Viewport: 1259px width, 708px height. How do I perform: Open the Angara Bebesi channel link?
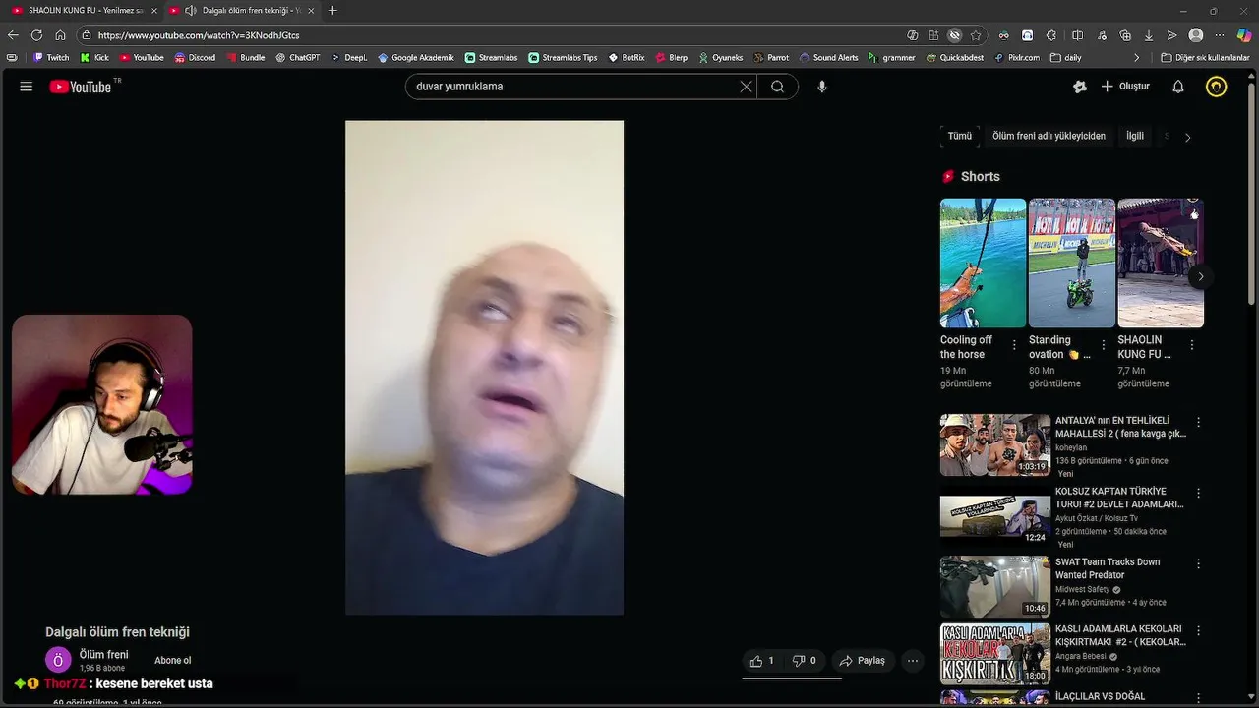tap(1082, 656)
